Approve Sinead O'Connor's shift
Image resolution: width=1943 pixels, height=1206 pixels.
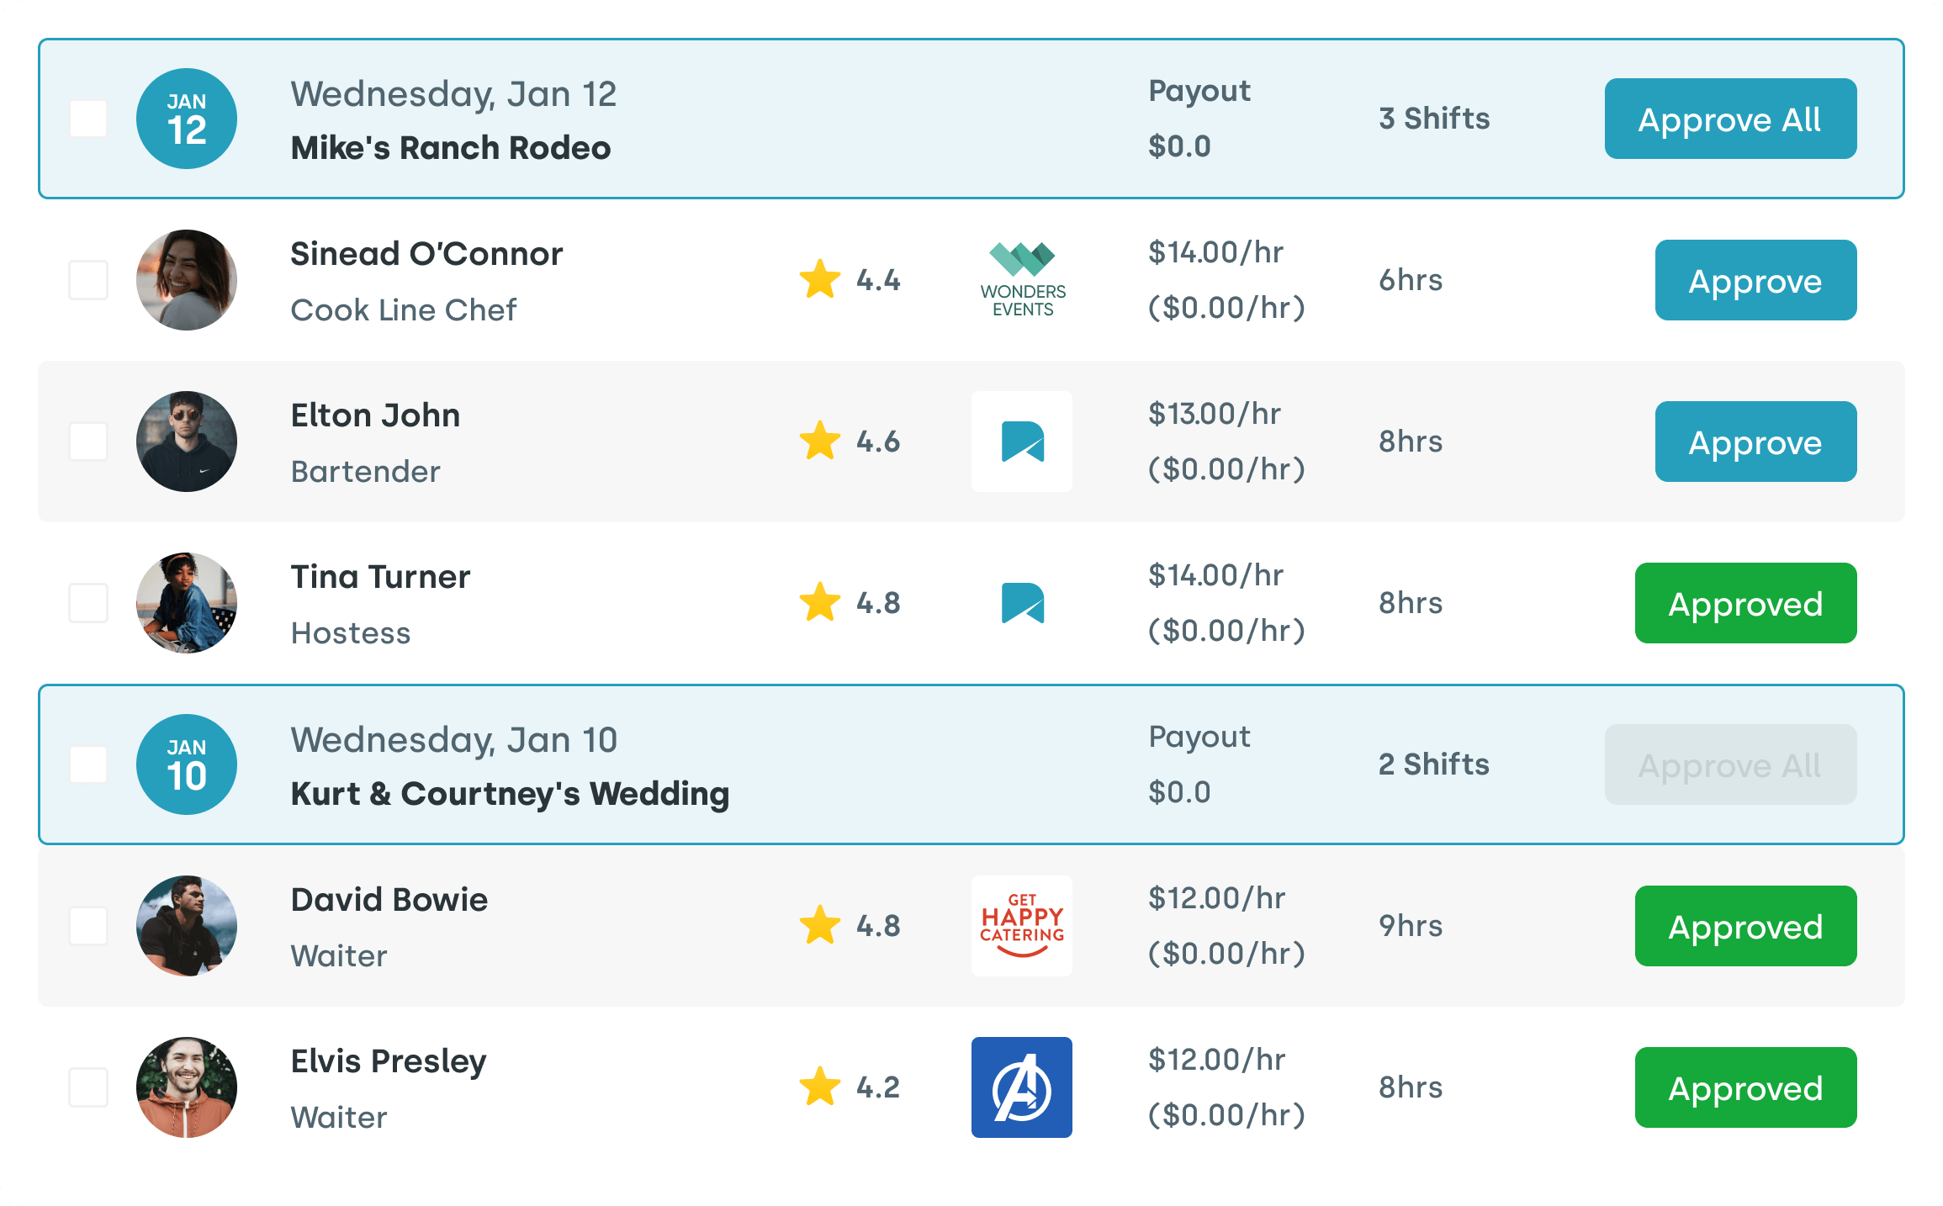[x=1755, y=280]
